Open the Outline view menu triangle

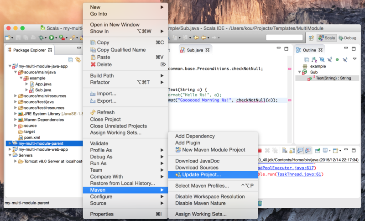coord(355,59)
